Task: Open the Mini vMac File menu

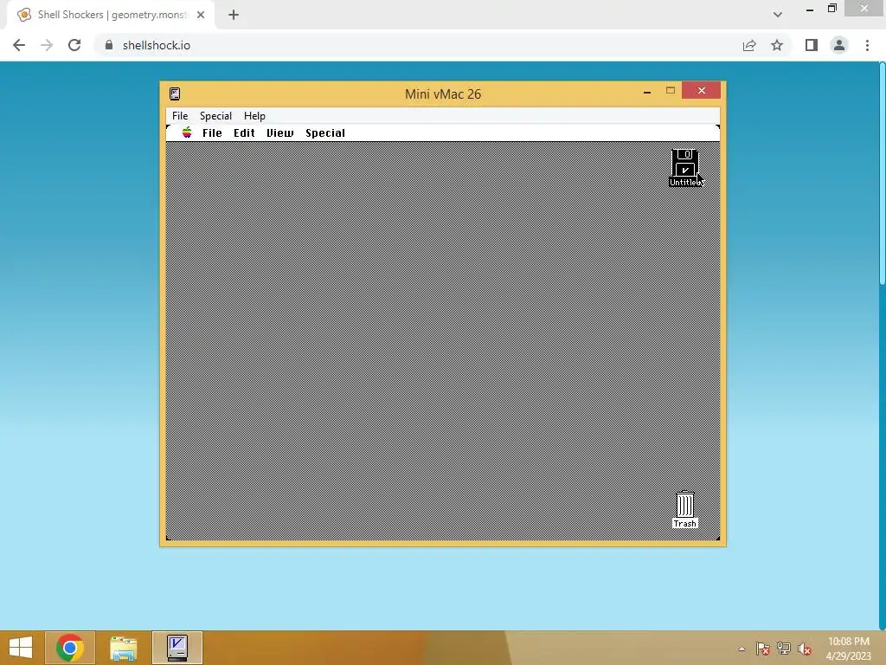Action: point(180,115)
